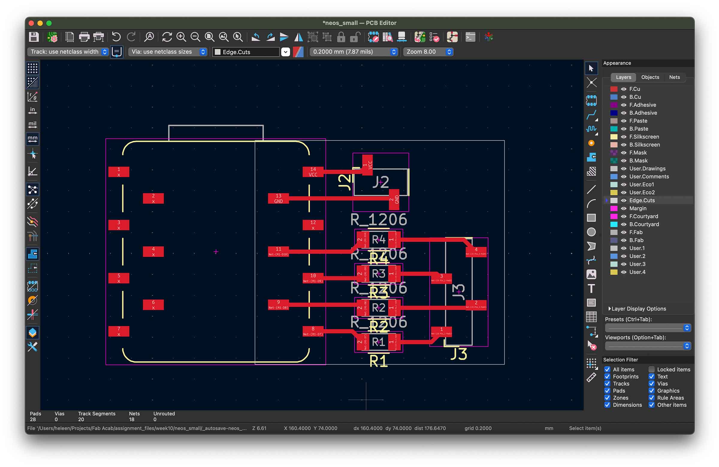Hide the F.Silkscreen layer eye icon

pos(623,137)
